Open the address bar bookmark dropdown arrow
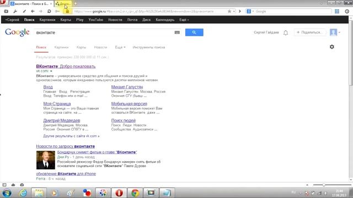353x198 pixels. [x=234, y=11]
